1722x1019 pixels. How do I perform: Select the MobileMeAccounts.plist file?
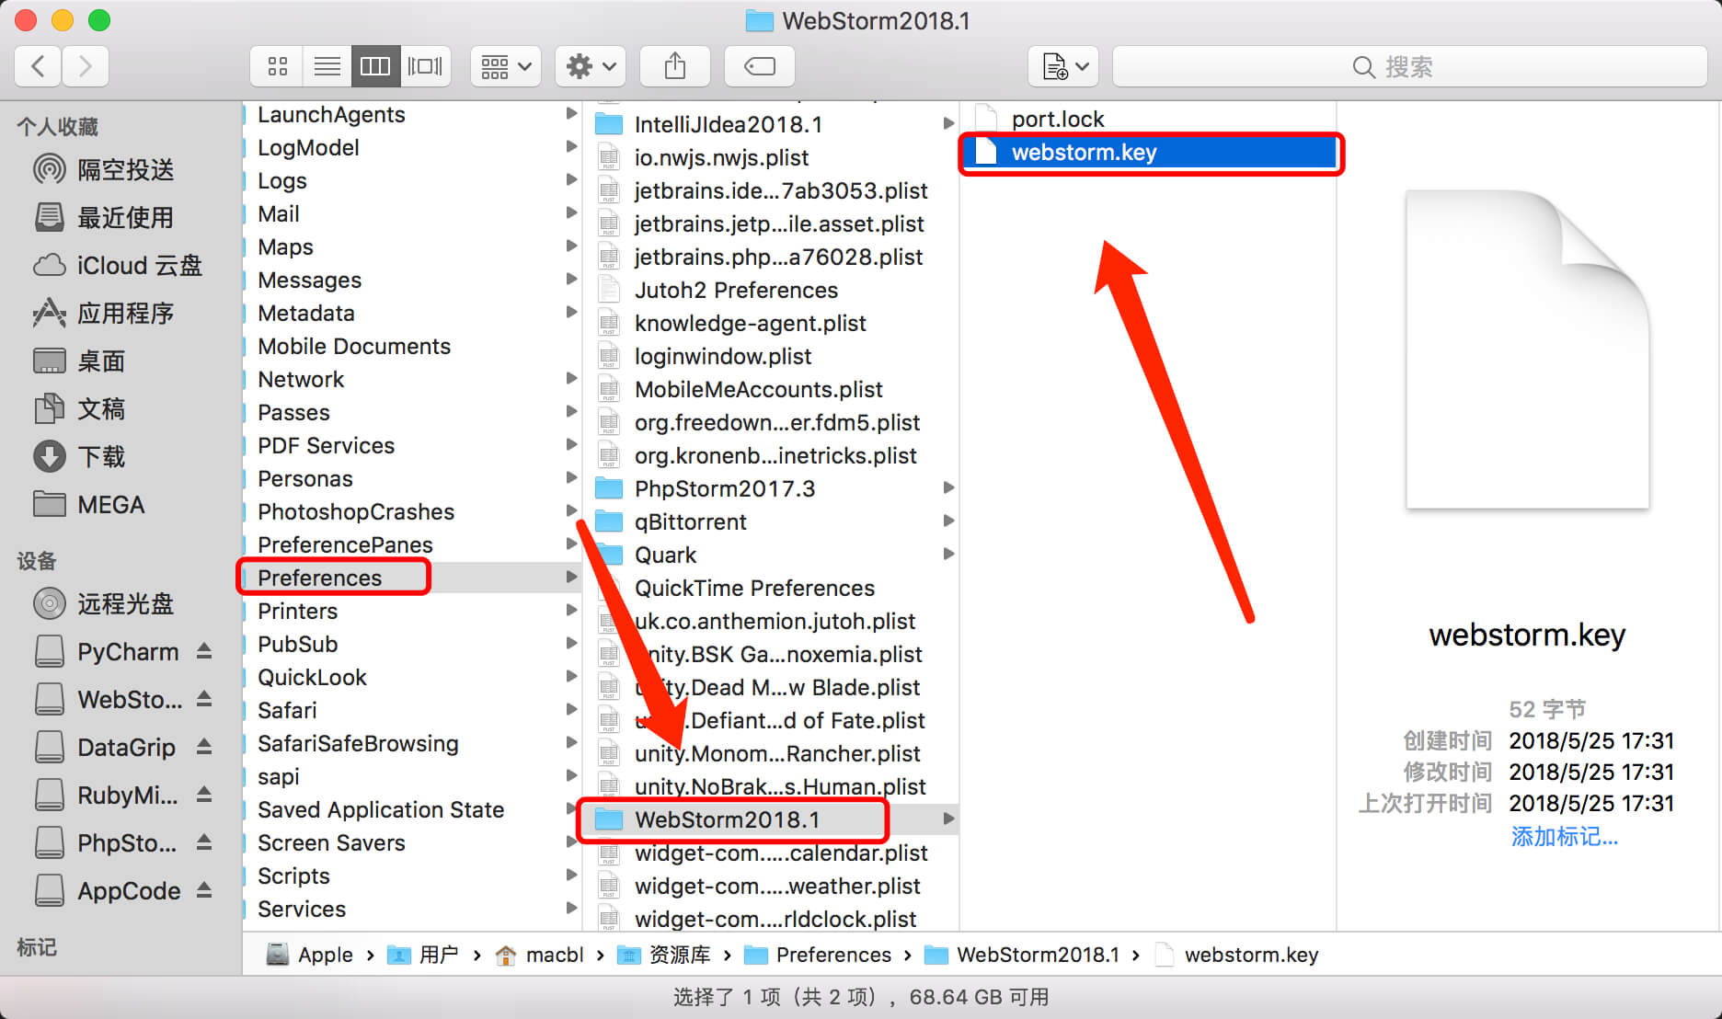click(x=771, y=389)
